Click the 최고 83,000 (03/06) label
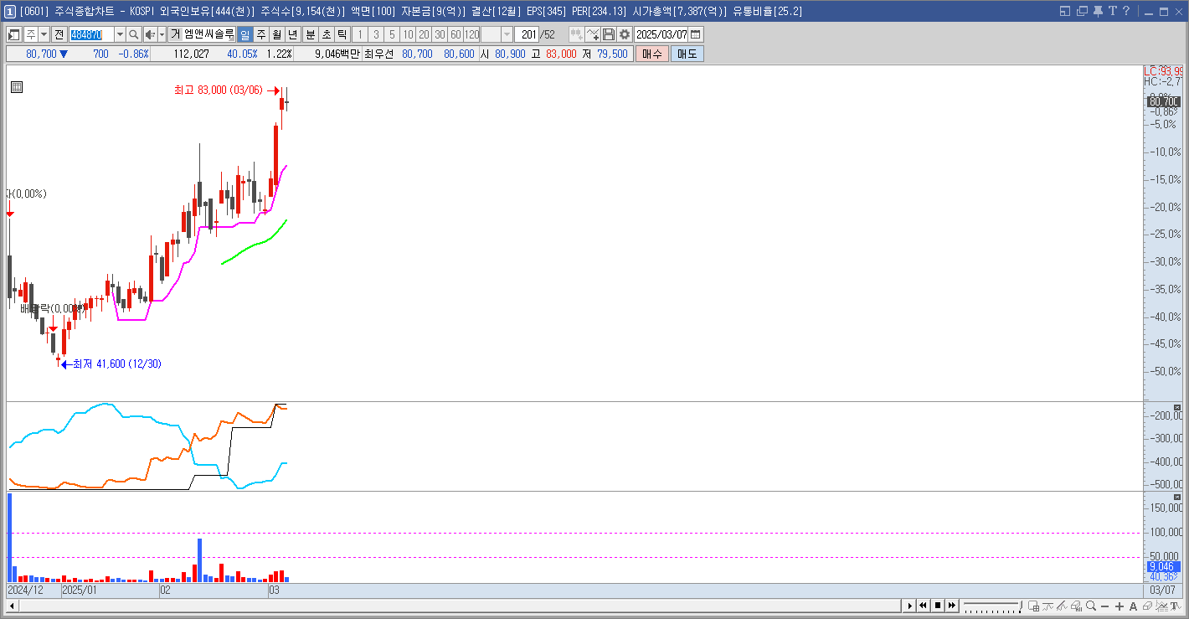This screenshot has width=1189, height=619. coord(218,90)
